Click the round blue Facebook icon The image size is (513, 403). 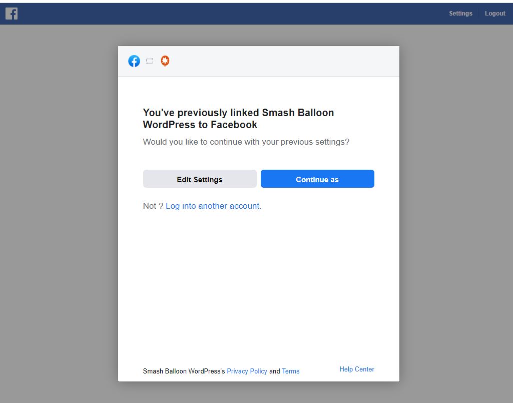click(134, 61)
